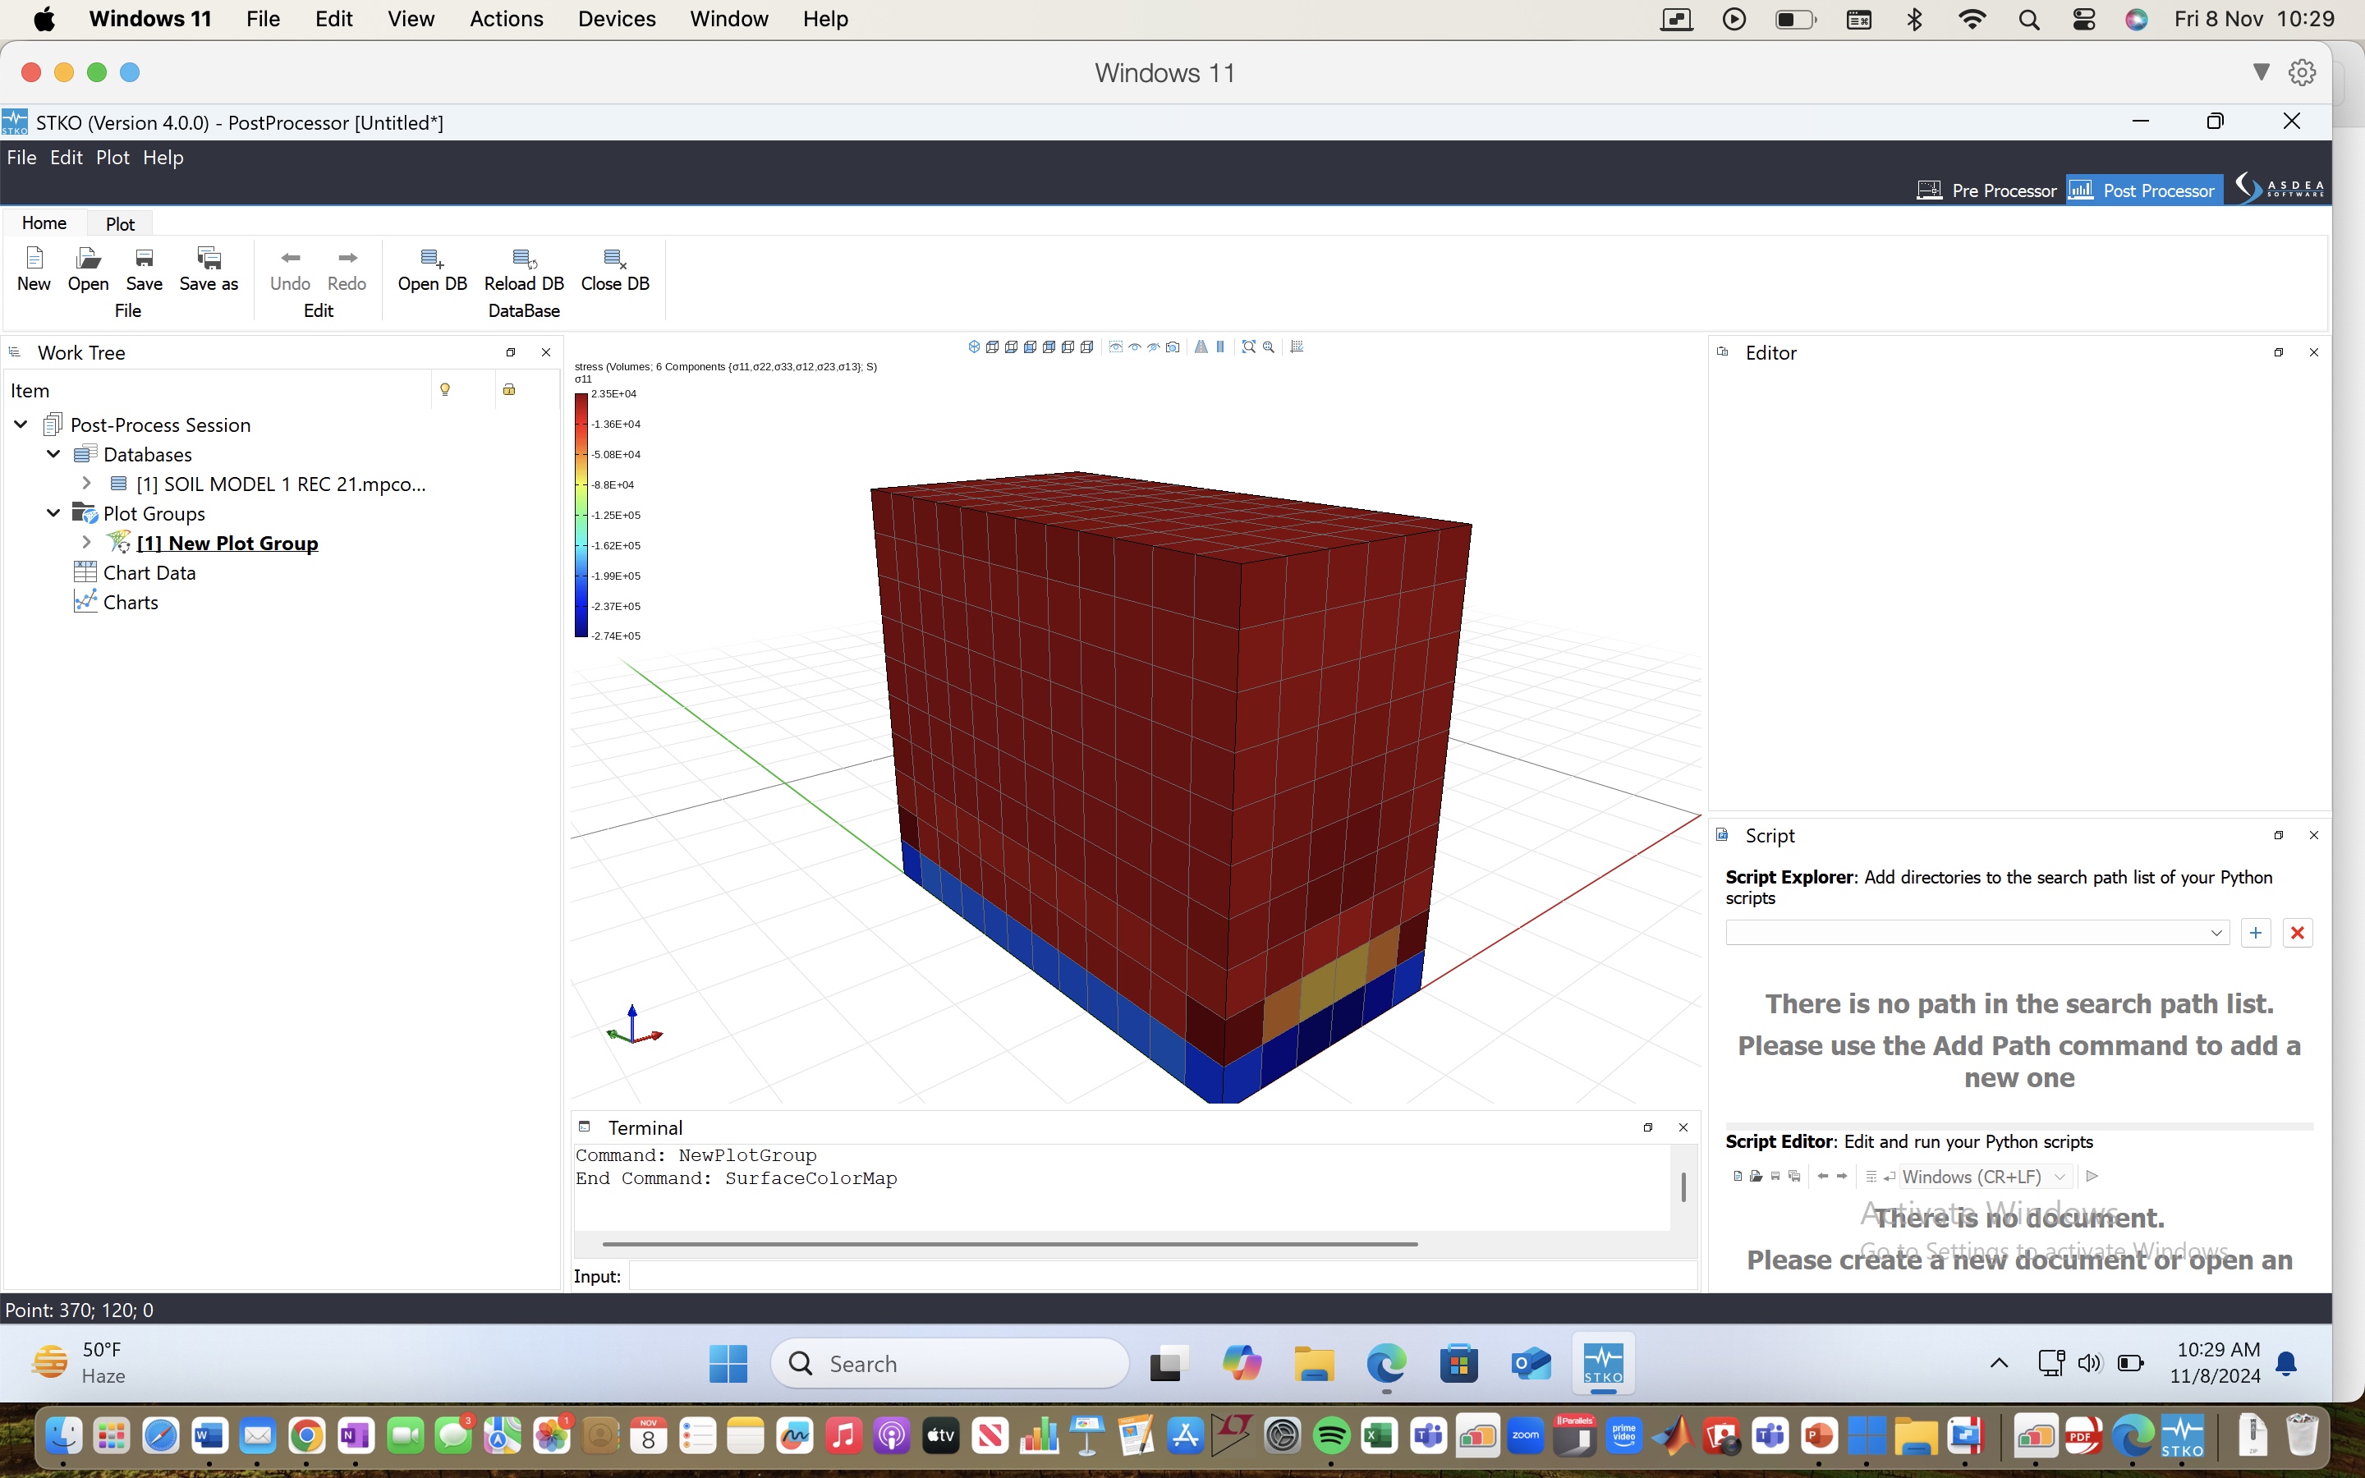2365x1478 pixels.
Task: Toggle perspective projection with the road icon
Action: pos(1201,347)
